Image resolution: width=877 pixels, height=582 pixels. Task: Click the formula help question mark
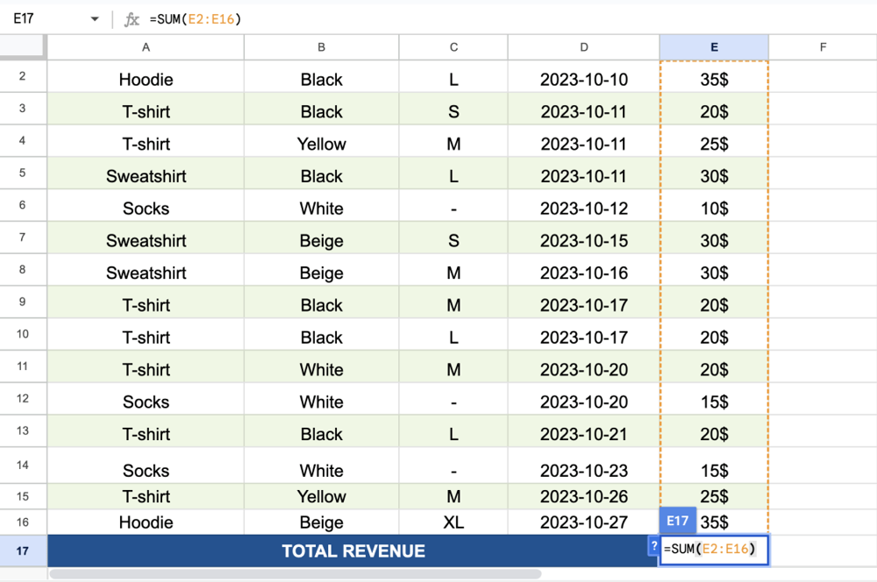(x=652, y=546)
